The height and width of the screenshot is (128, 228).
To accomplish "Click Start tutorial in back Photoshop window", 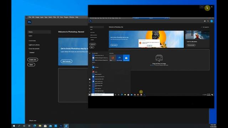I will pos(67,61).
